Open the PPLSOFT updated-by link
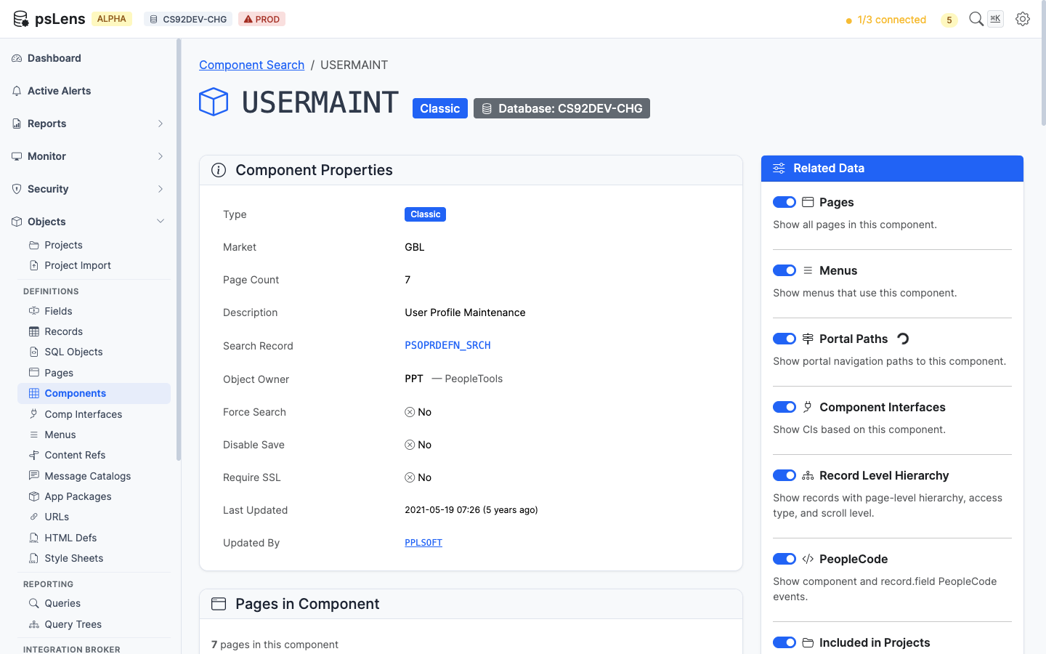The image size is (1046, 654). (423, 543)
